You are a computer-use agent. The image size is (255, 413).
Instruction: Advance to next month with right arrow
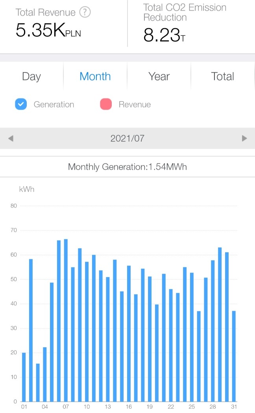click(244, 138)
